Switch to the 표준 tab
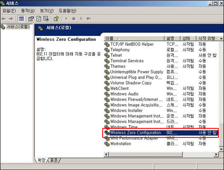The height and width of the screenshot is (170, 224). point(54,160)
